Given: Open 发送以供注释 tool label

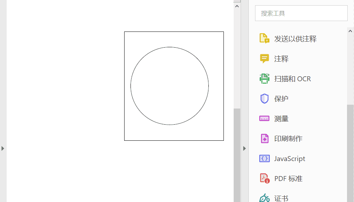Looking at the screenshot, I should click(x=295, y=39).
